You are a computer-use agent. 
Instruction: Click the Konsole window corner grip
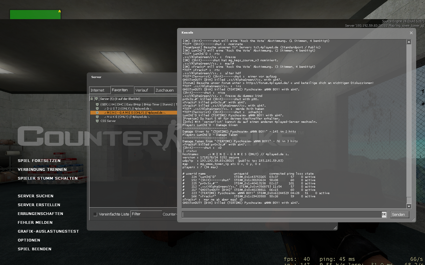tap(413, 220)
